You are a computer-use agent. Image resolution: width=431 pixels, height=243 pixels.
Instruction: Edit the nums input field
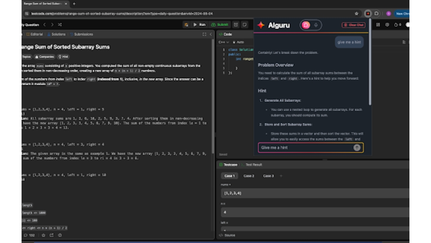pyautogui.click(x=315, y=193)
